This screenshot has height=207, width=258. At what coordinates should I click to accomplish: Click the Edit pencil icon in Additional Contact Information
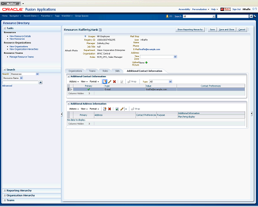click(x=110, y=82)
